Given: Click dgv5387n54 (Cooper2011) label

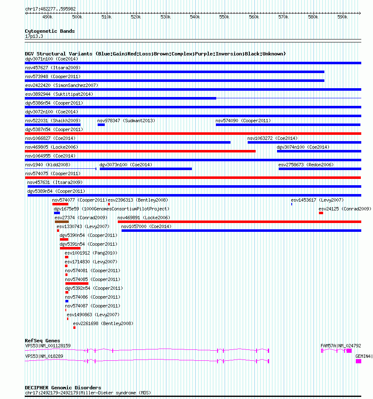Looking at the screenshot, I should (54, 129).
